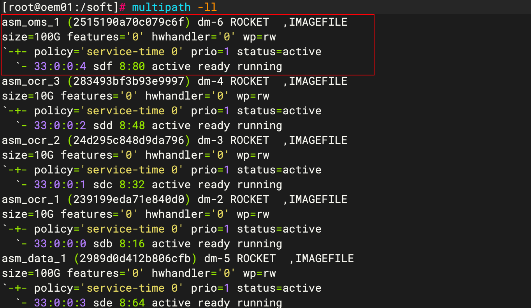Select the asm_data_1 device name
This screenshot has width=531, height=308.
pyautogui.click(x=34, y=259)
